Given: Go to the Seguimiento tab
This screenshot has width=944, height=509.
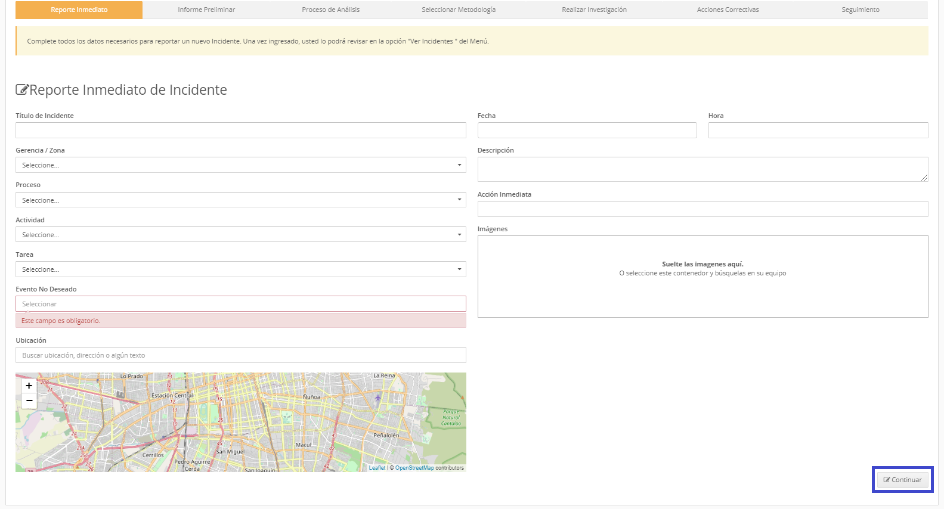Looking at the screenshot, I should point(861,10).
